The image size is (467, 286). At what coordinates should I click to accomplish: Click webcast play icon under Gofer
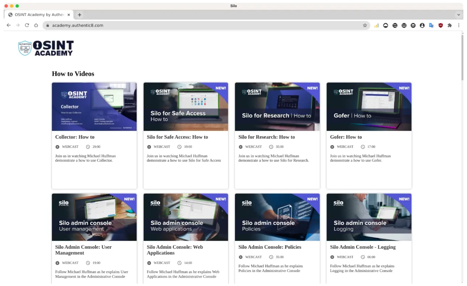(332, 147)
